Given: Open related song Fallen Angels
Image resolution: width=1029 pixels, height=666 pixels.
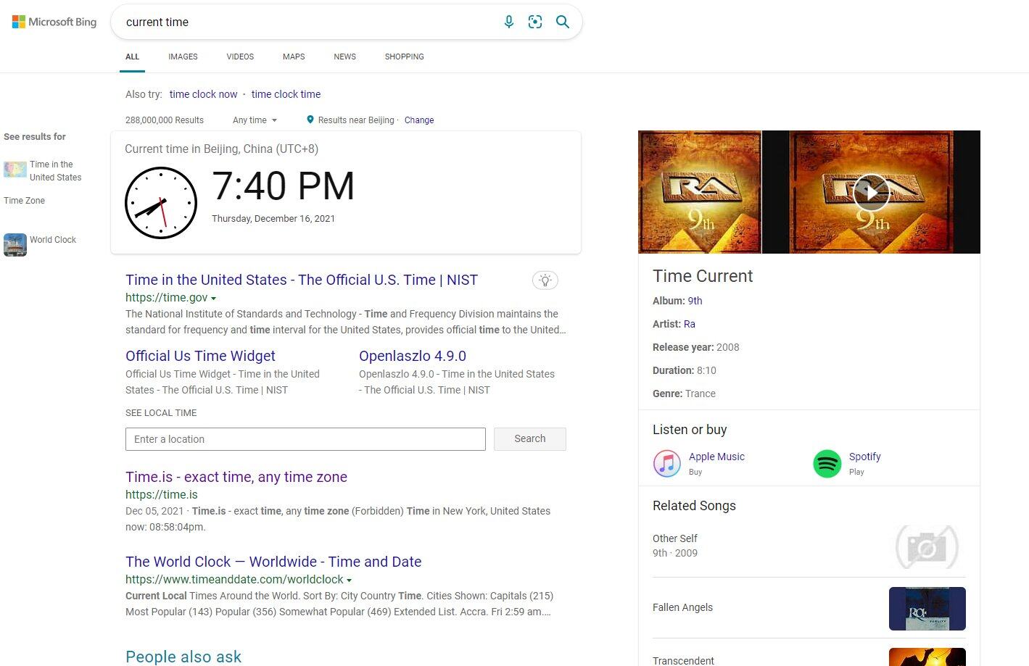Looking at the screenshot, I should pyautogui.click(x=682, y=607).
